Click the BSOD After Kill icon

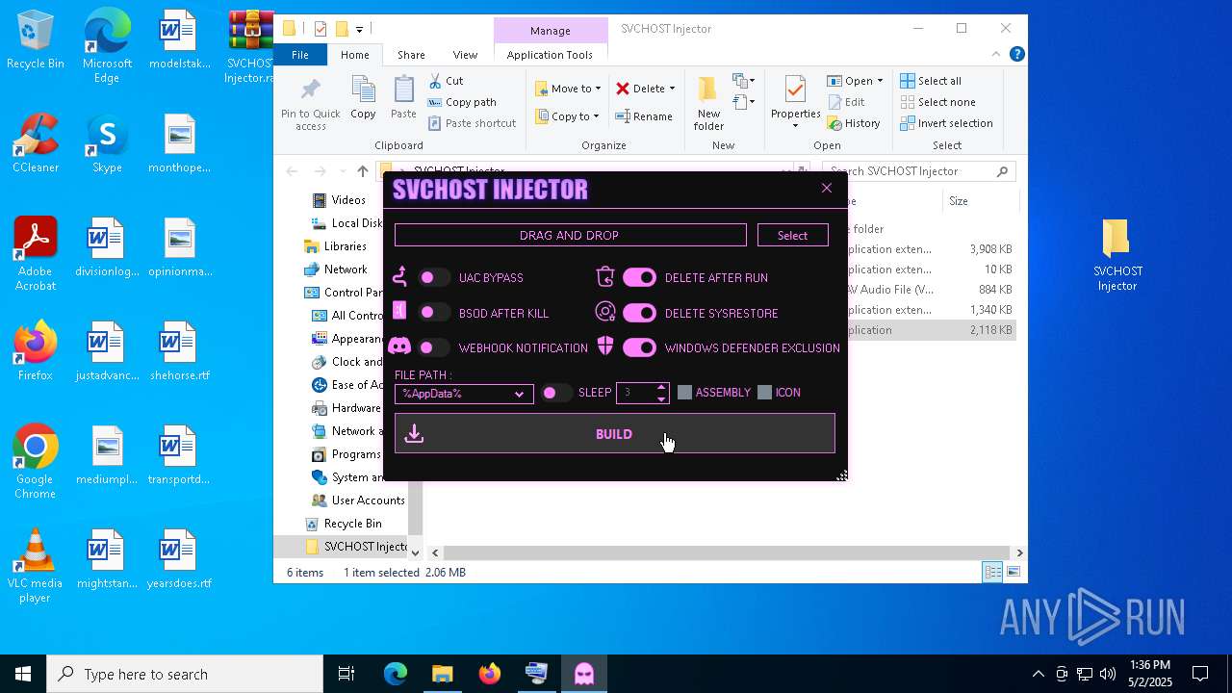399,311
